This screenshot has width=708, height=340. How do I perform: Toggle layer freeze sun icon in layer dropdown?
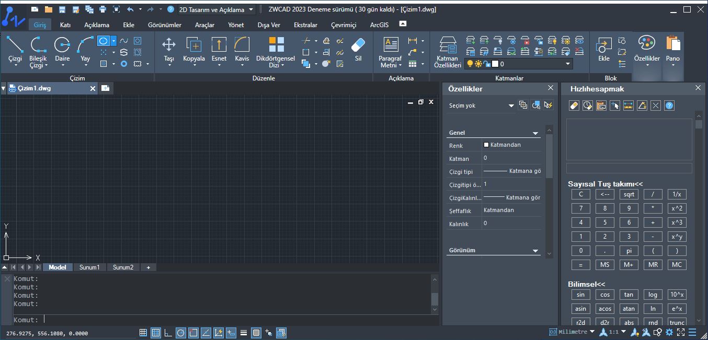[x=478, y=64]
